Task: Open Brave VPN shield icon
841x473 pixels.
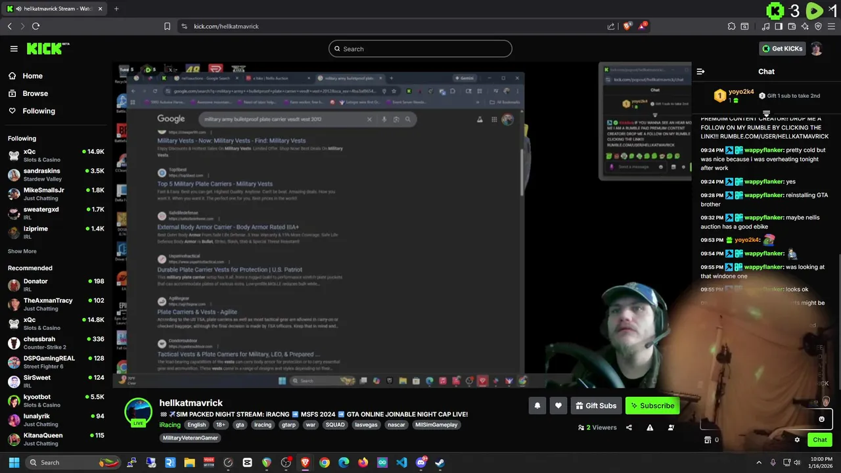Action: pos(818,26)
